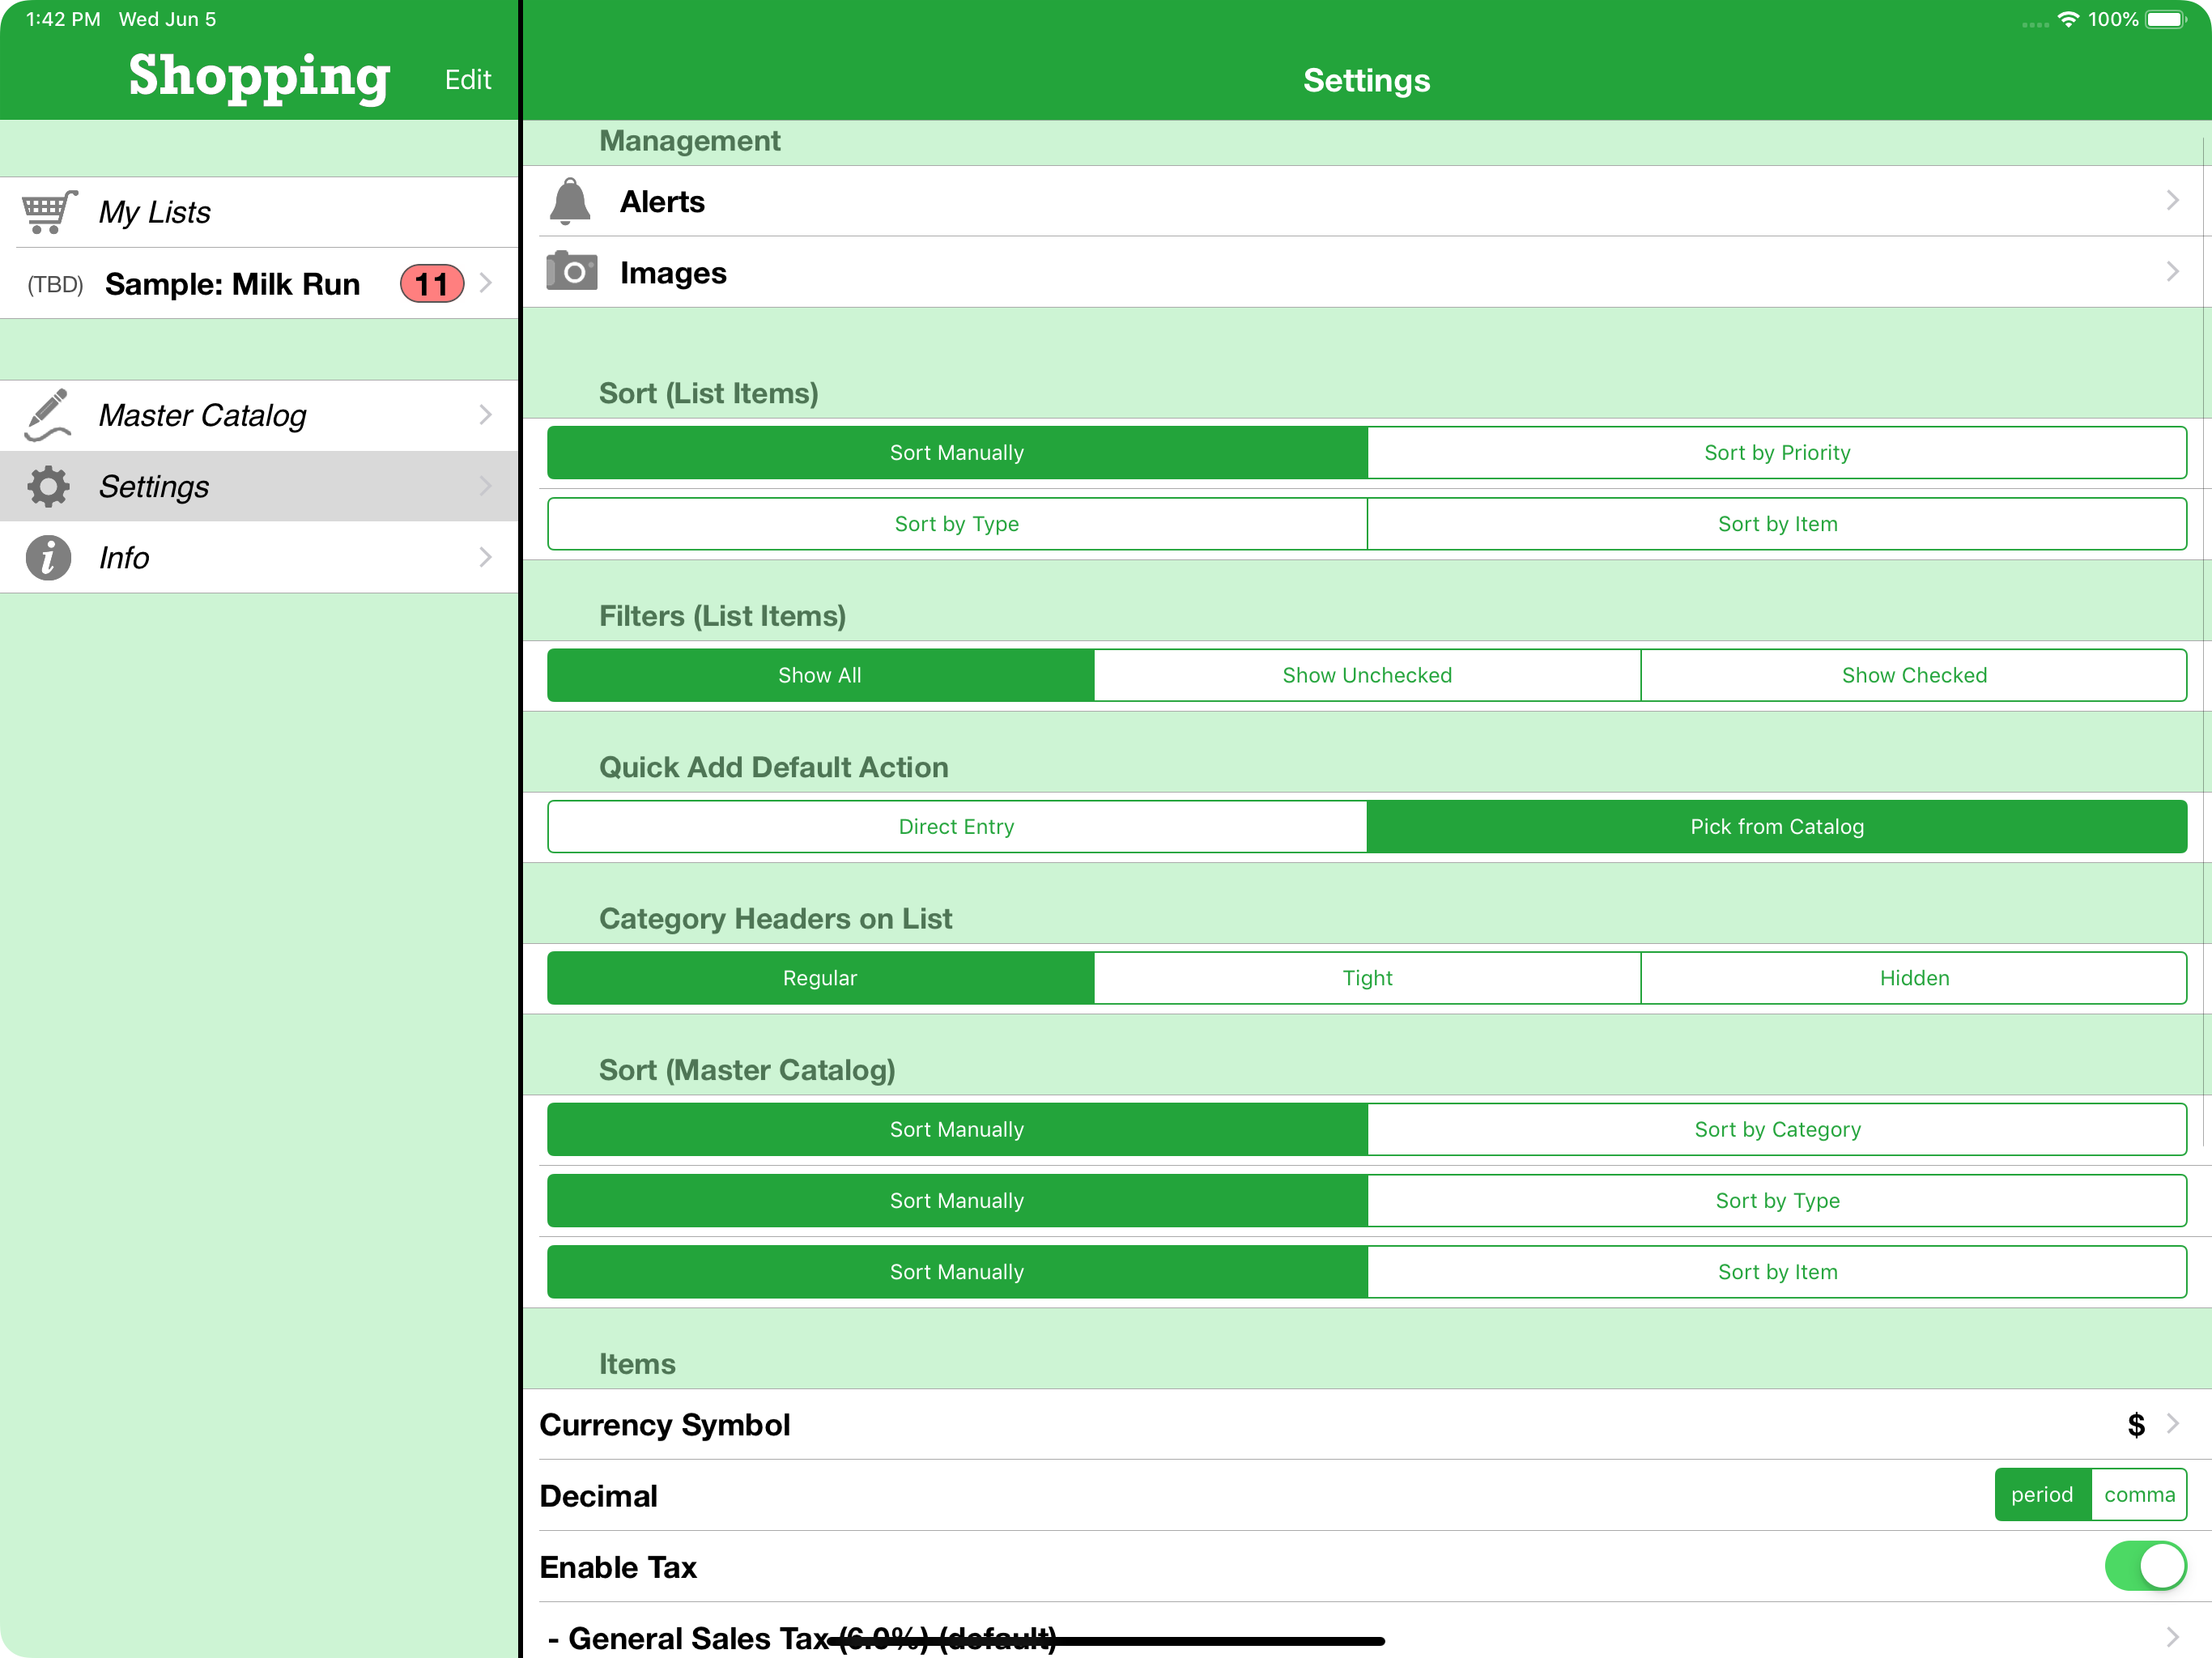Open the Info sidebar item
The width and height of the screenshot is (2212, 1658).
pyautogui.click(x=259, y=557)
